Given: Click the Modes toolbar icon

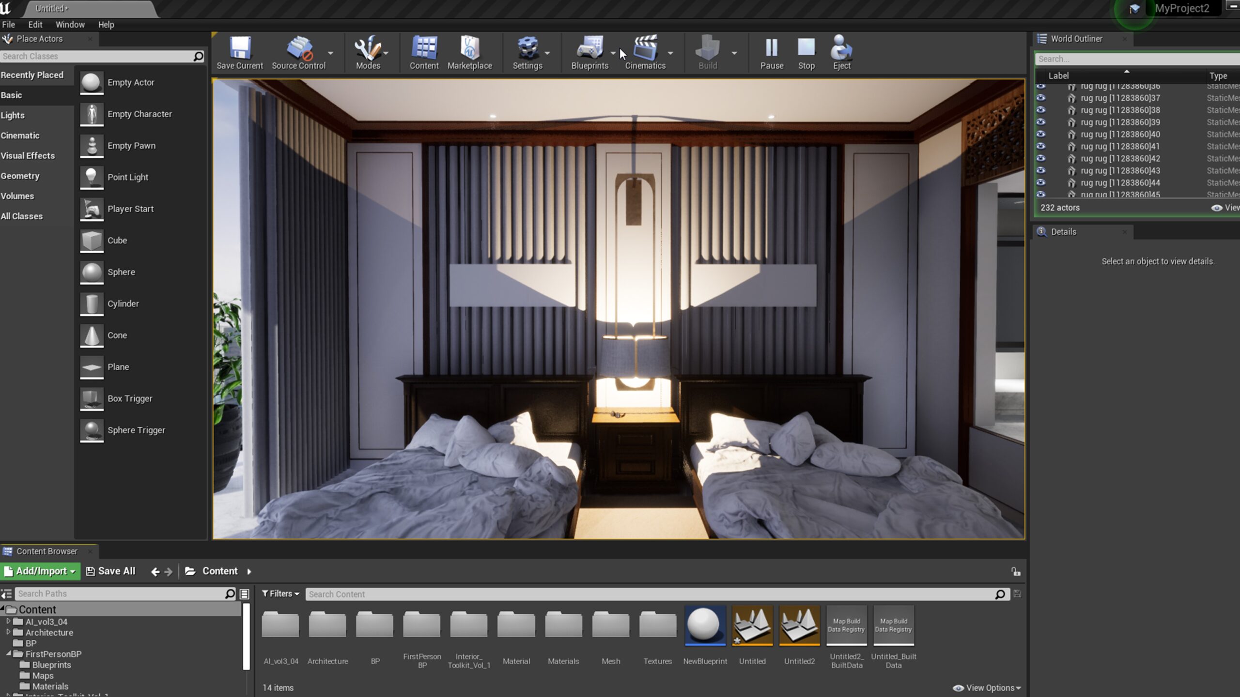Looking at the screenshot, I should tap(368, 48).
